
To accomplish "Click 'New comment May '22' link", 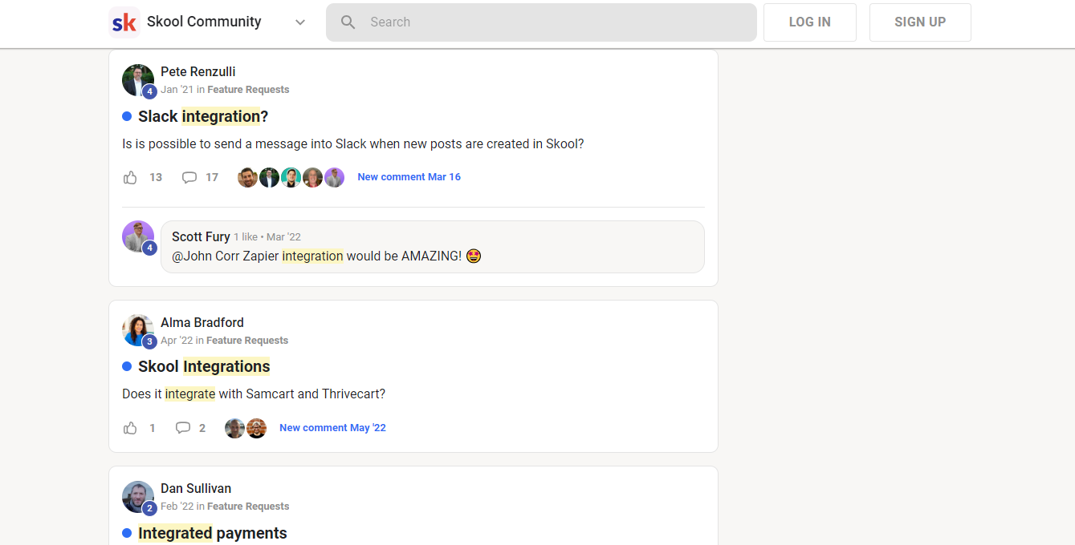I will tap(332, 428).
